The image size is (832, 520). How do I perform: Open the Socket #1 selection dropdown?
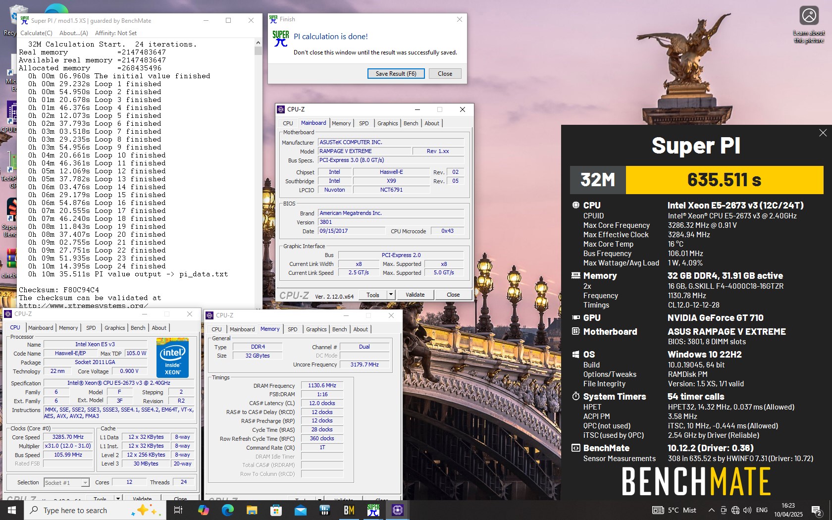(66, 482)
